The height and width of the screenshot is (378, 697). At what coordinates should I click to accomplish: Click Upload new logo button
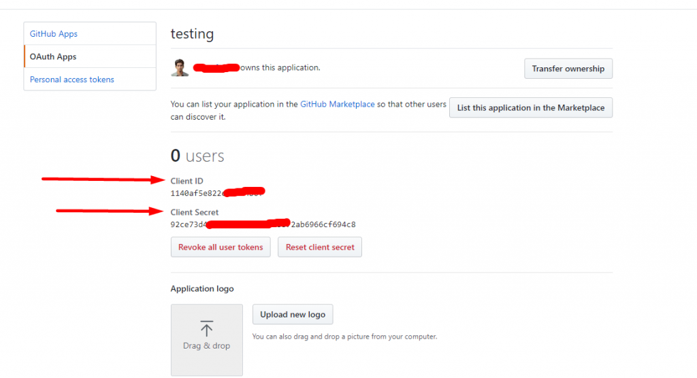click(x=293, y=315)
